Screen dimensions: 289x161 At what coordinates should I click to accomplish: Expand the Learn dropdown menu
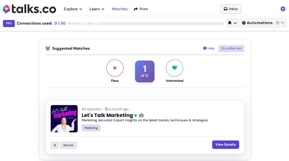click(x=97, y=9)
